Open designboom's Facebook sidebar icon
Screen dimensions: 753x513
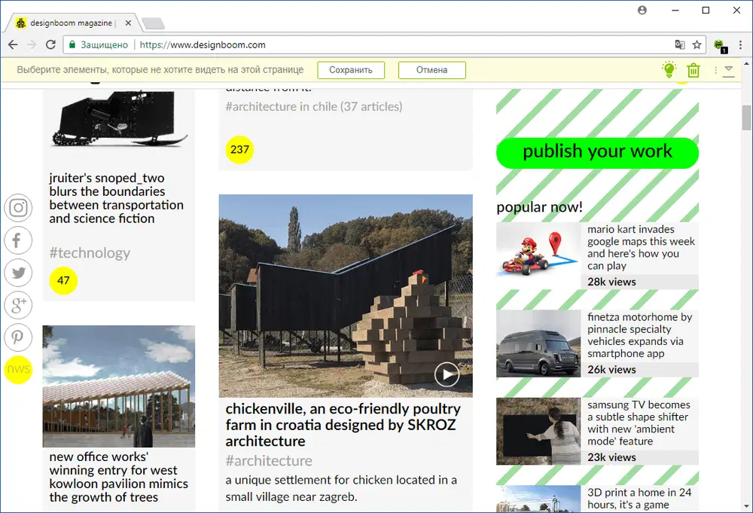(18, 240)
